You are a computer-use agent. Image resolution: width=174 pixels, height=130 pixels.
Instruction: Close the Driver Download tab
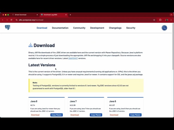(37, 15)
